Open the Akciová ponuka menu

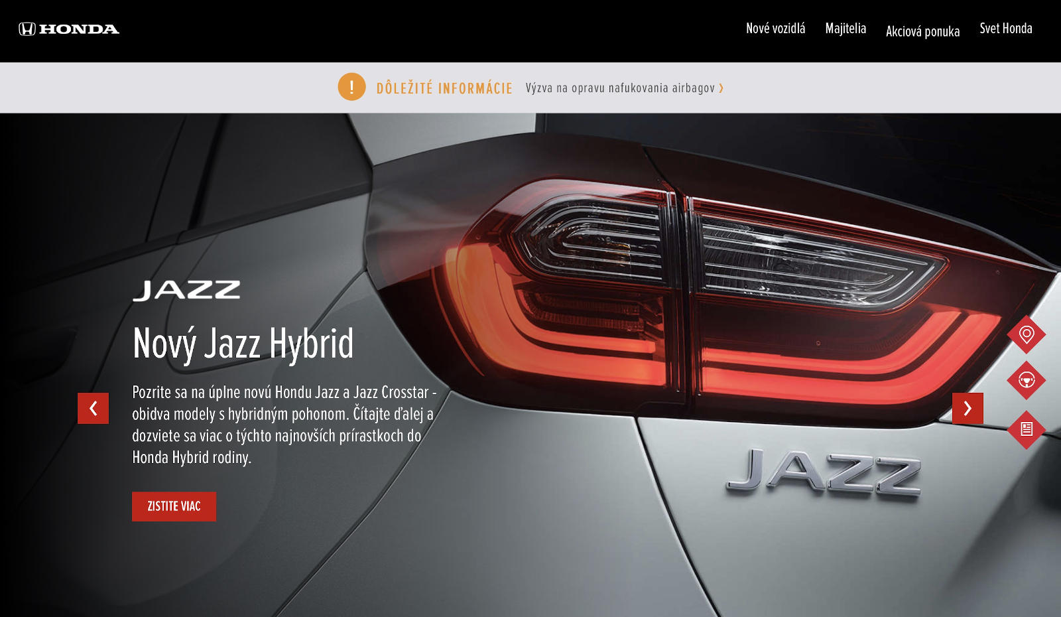[922, 31]
